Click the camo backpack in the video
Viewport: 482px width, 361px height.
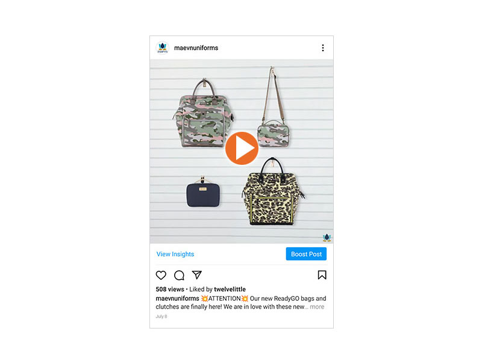[x=203, y=114]
